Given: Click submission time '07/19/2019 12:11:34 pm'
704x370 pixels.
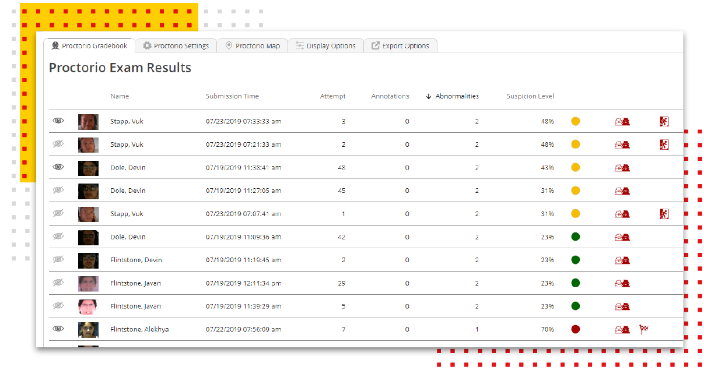Looking at the screenshot, I should (x=243, y=283).
